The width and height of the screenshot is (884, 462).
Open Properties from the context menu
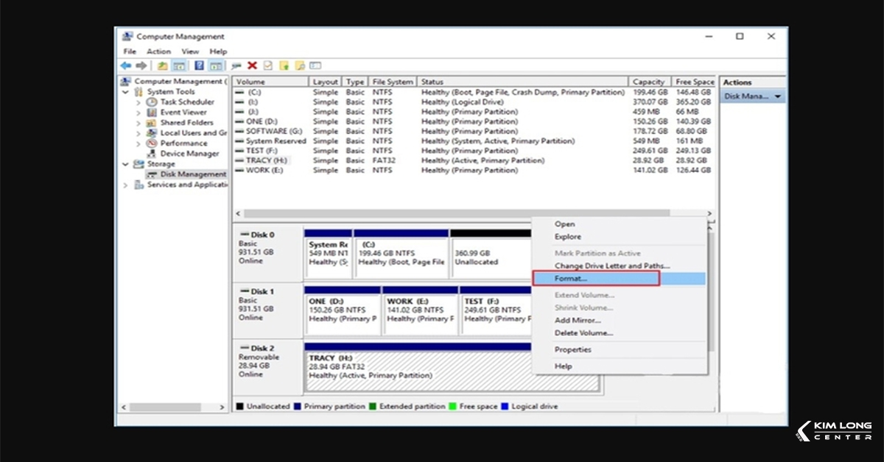coord(574,349)
